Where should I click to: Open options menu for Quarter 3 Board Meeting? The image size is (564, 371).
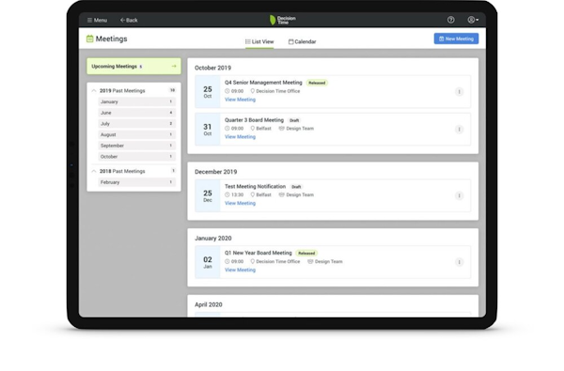point(459,129)
